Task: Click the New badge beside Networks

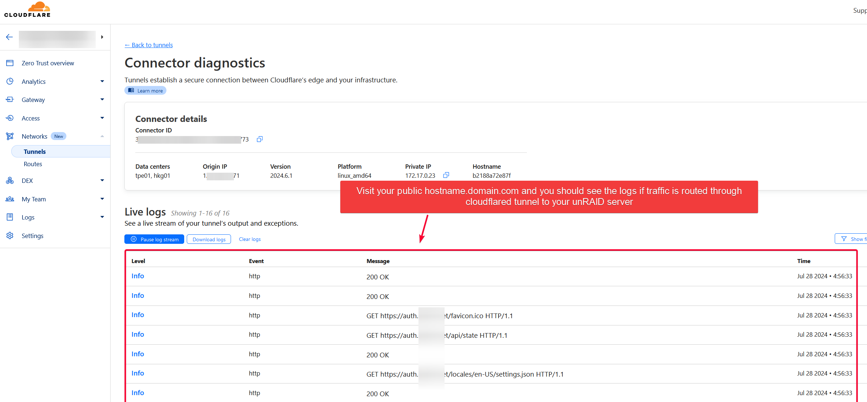Action: (x=59, y=136)
